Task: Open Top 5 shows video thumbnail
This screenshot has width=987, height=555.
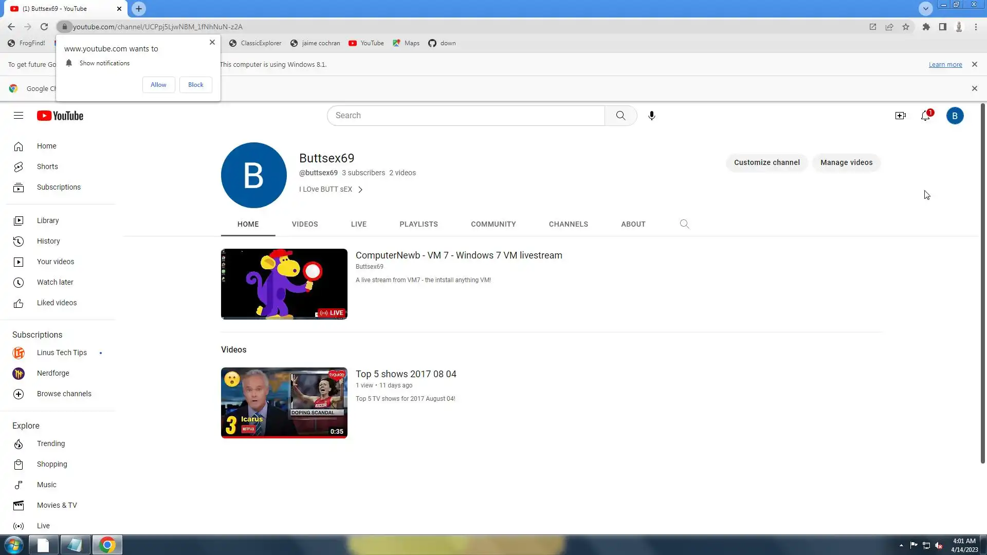Action: tap(284, 402)
